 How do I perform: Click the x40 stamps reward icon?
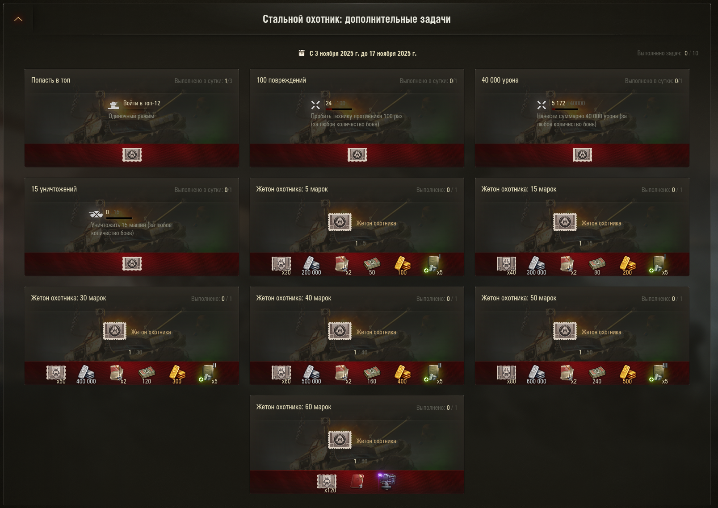point(506,265)
